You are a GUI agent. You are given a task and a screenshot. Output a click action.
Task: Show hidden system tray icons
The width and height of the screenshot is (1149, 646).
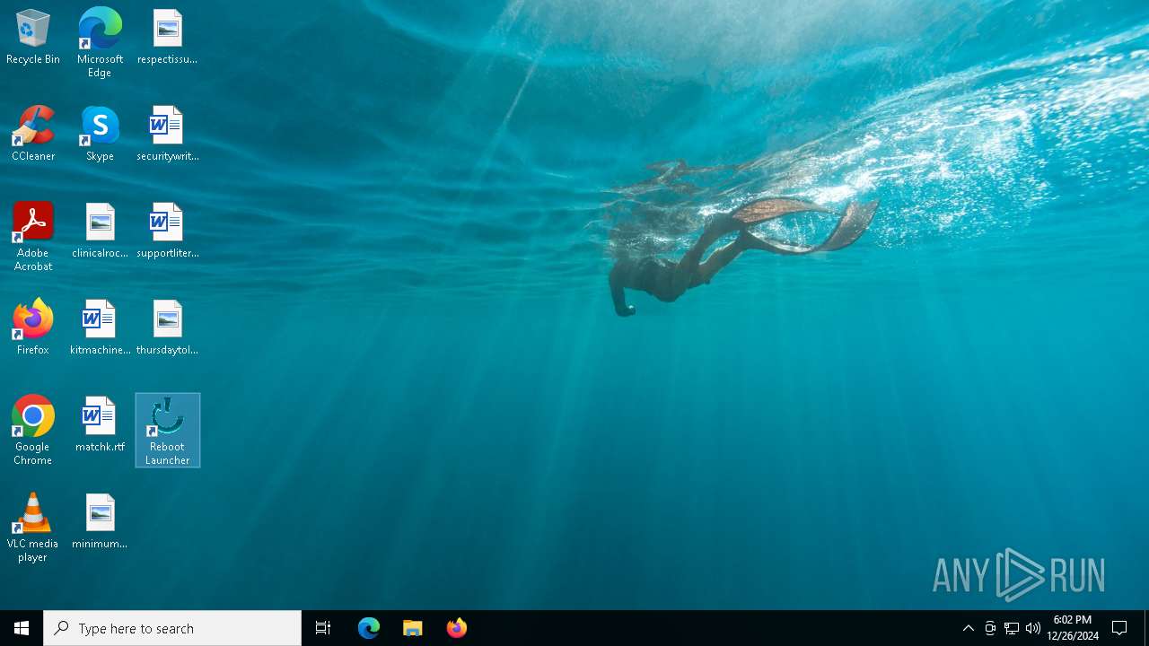[969, 628]
